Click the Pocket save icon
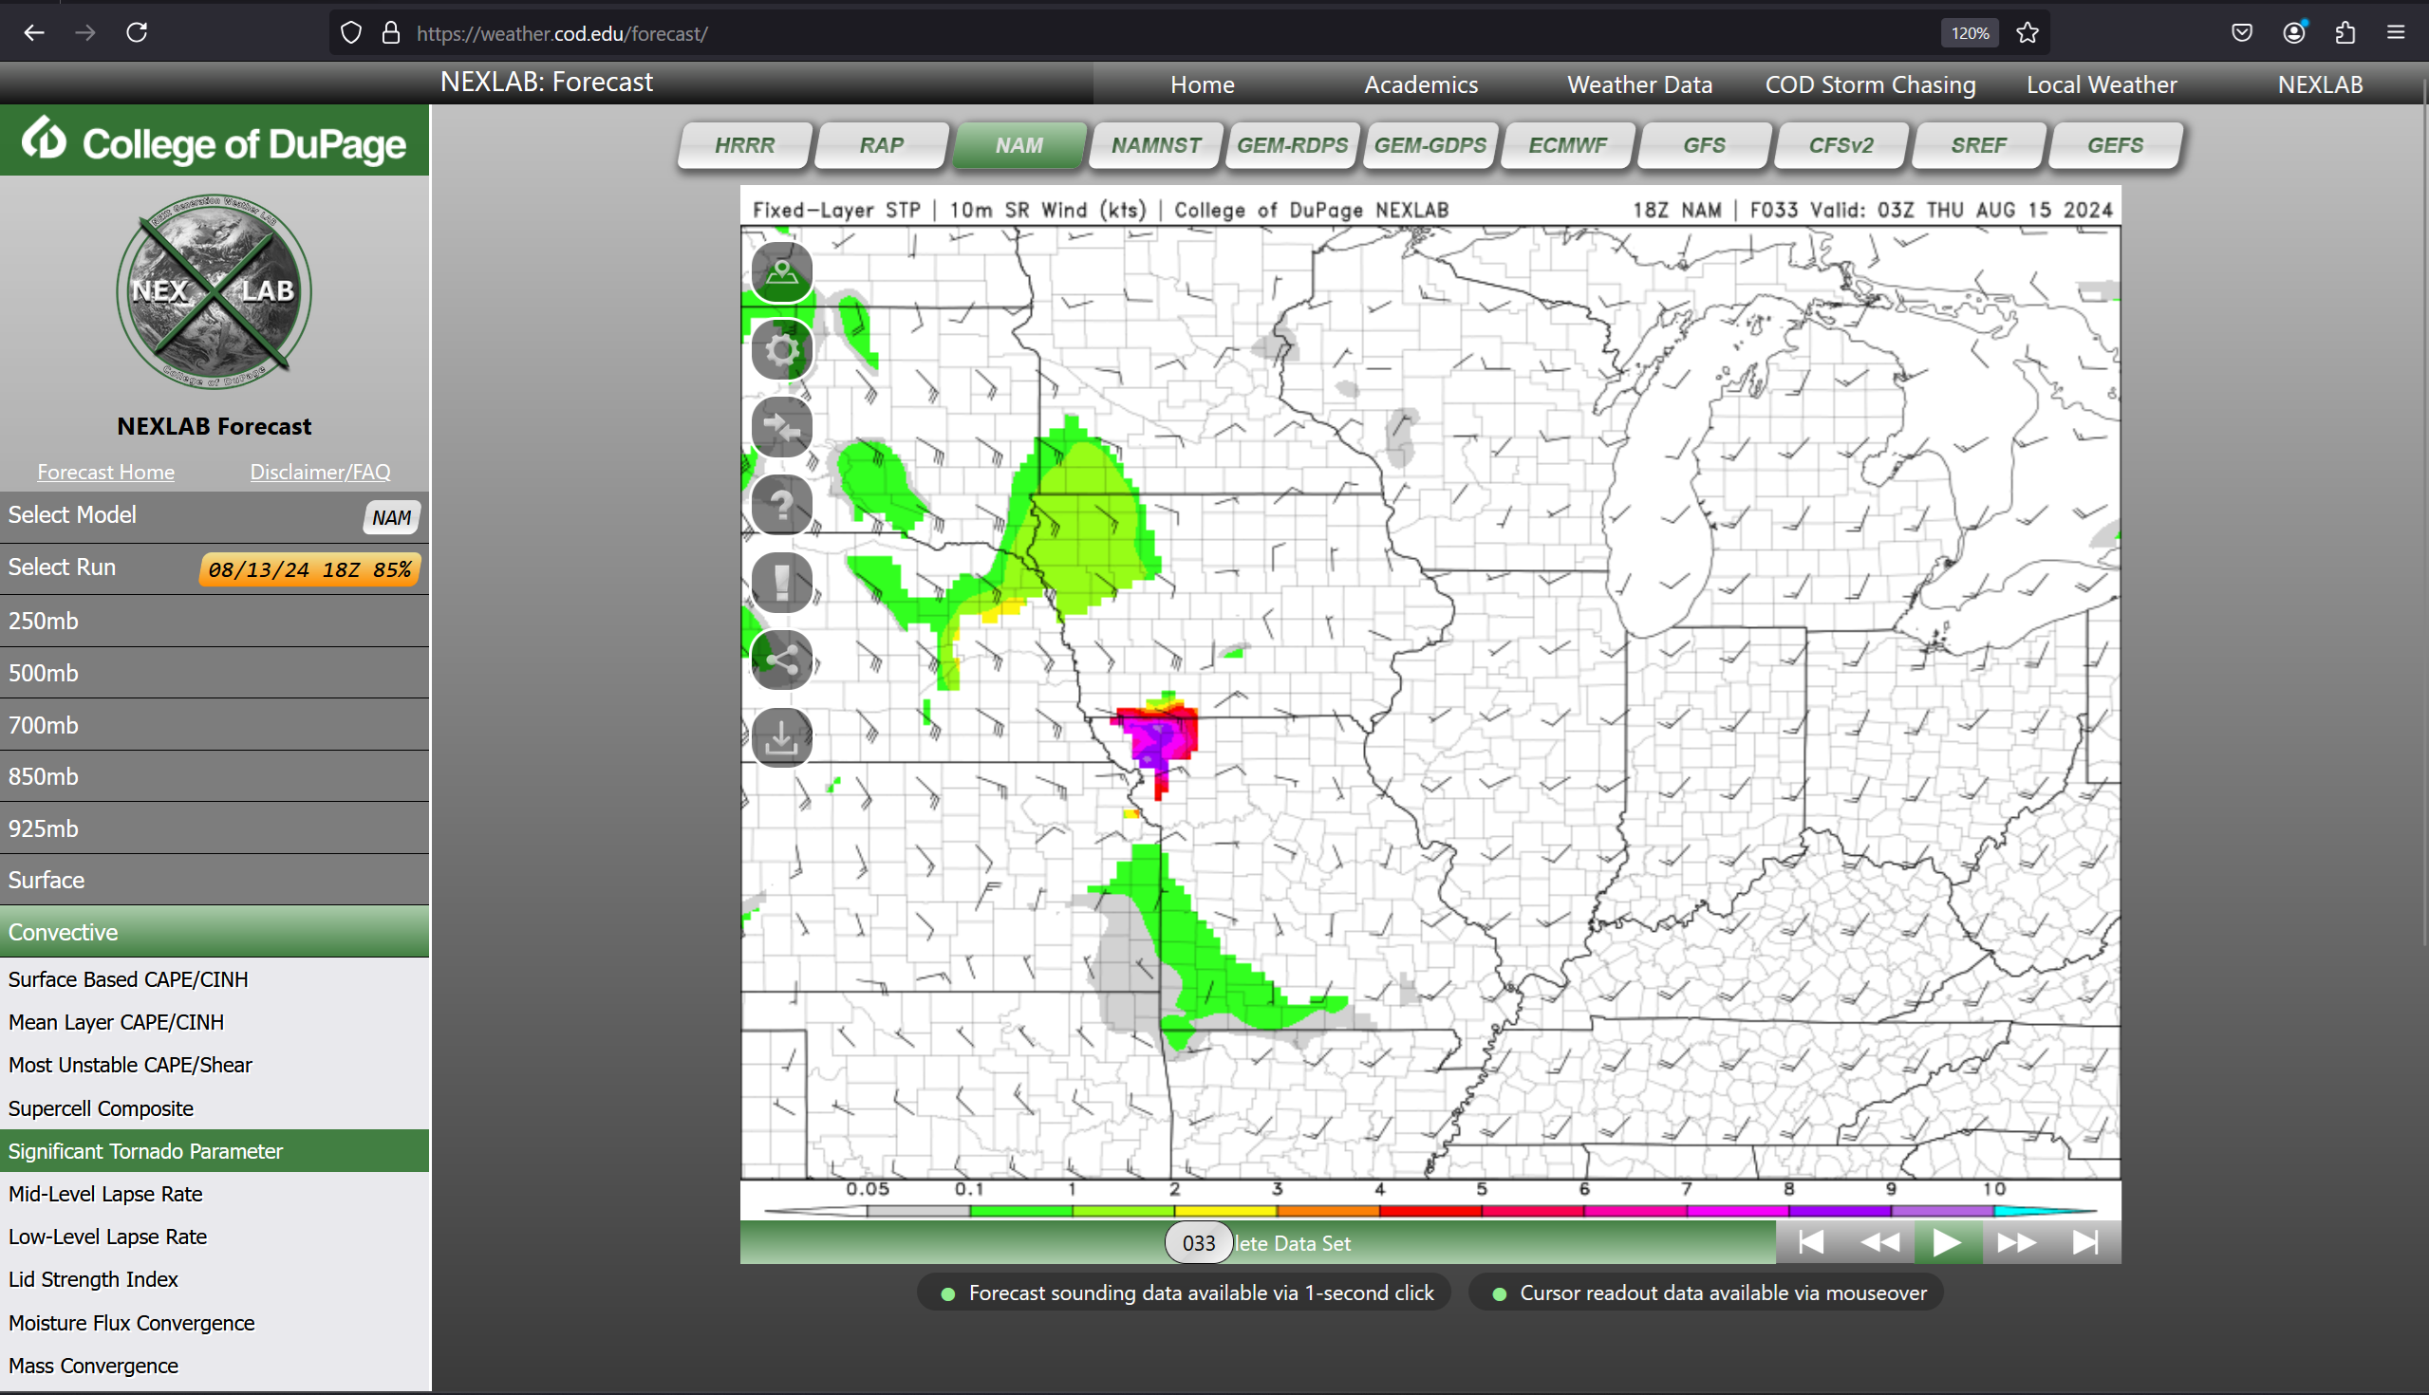2429x1395 pixels. coord(2242,32)
